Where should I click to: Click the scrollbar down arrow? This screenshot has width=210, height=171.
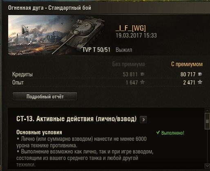click(207, 166)
